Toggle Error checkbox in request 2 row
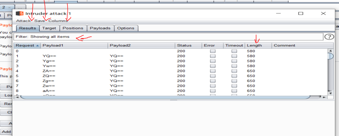339x136 pixels. [x=213, y=61]
